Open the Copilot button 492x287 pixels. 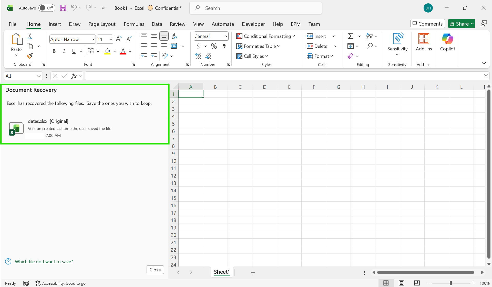(447, 42)
